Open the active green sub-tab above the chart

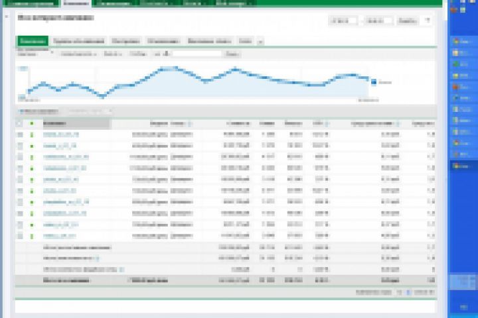pyautogui.click(x=33, y=41)
